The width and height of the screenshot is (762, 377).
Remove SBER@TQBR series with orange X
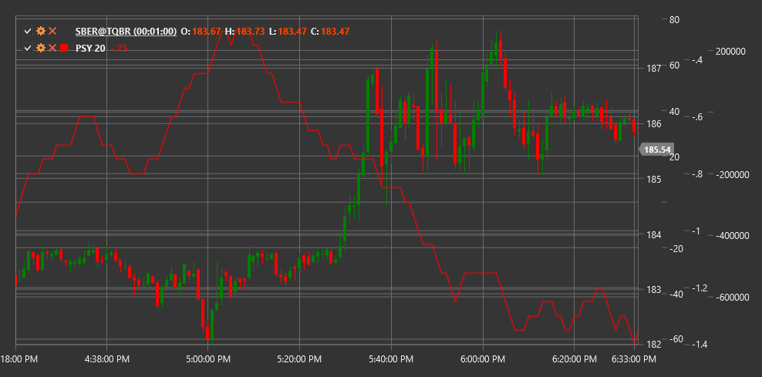pos(52,32)
